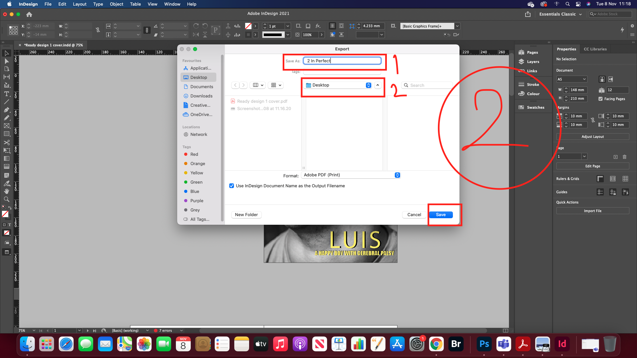Open the Format dropdown Adobe PDF (Print)
Viewport: 637px width, 358px height.
tap(351, 175)
